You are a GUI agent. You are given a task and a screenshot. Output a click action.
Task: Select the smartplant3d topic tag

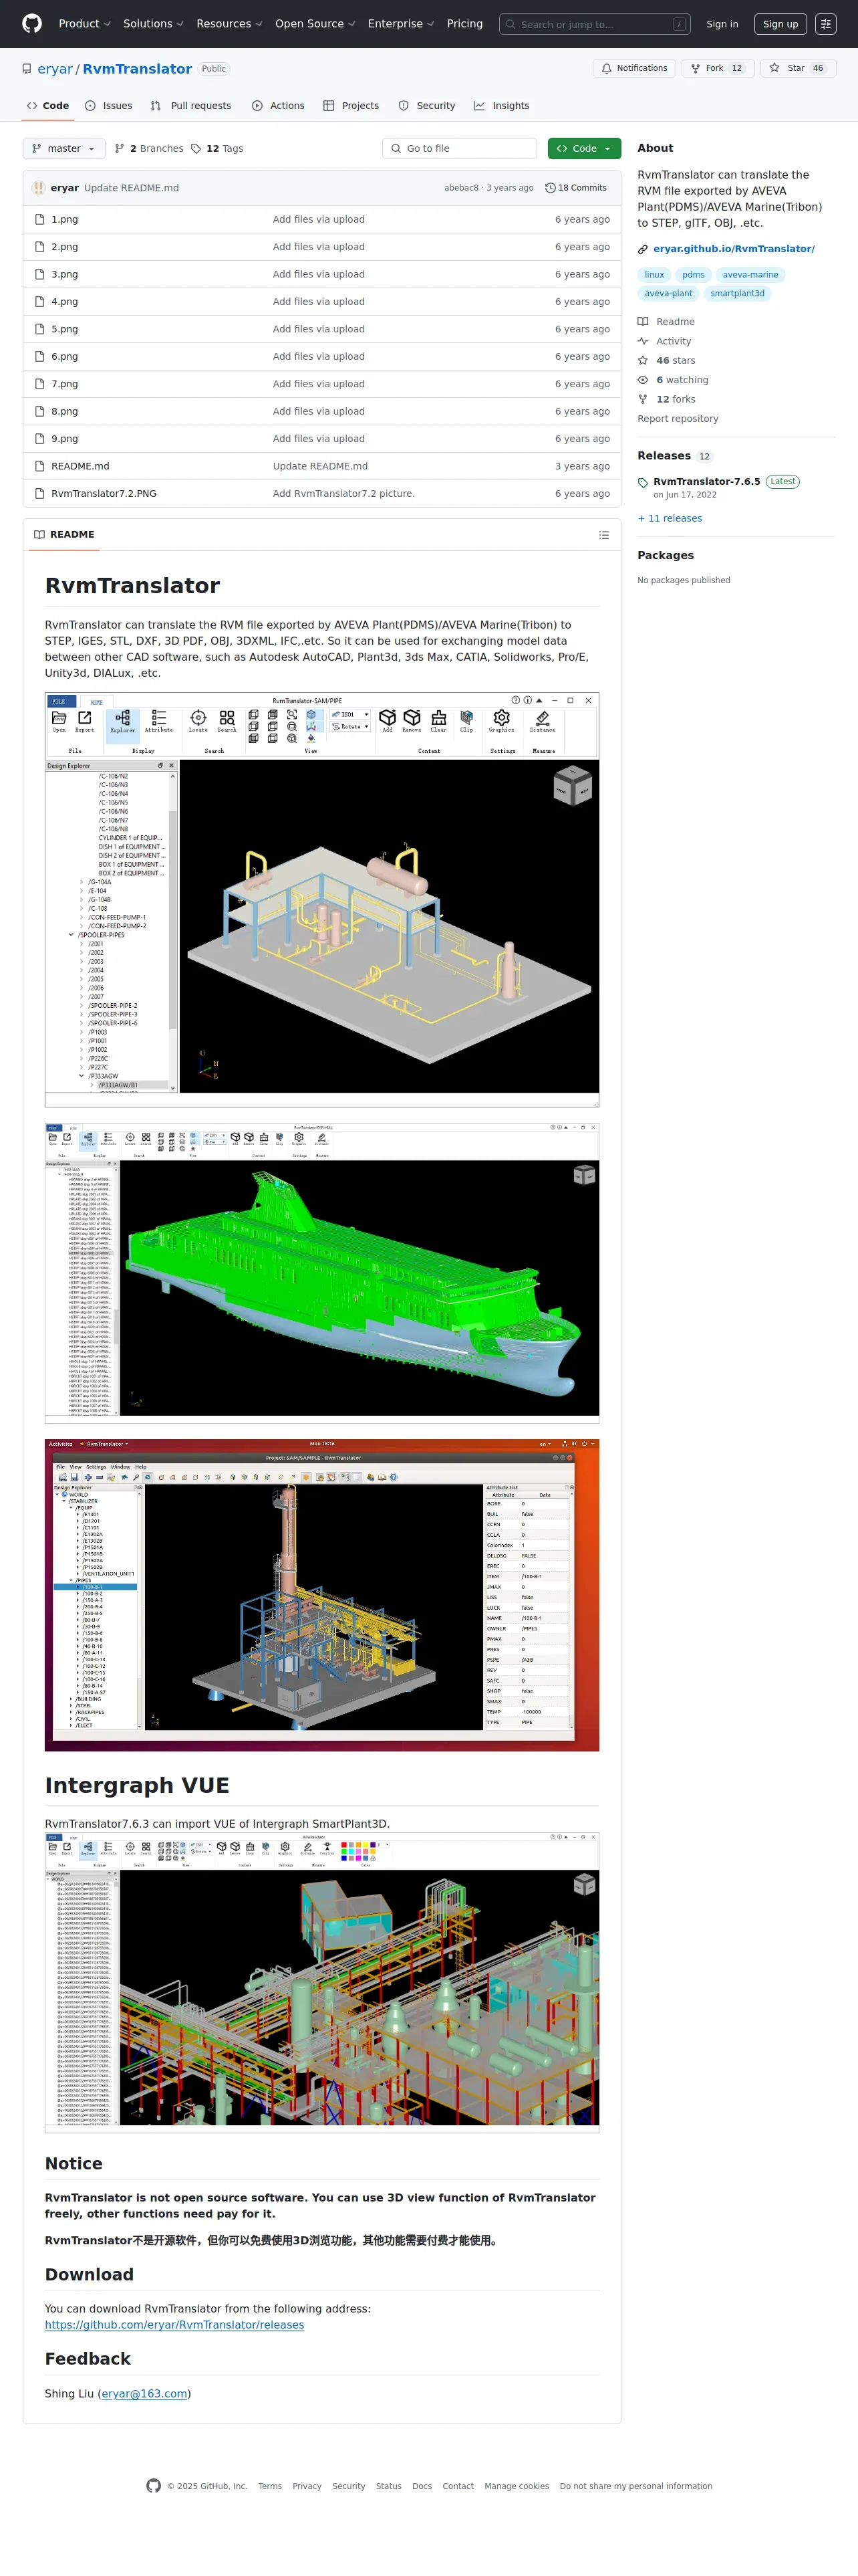pyautogui.click(x=737, y=294)
